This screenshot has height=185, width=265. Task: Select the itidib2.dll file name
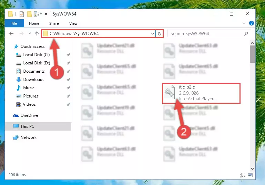[188, 87]
